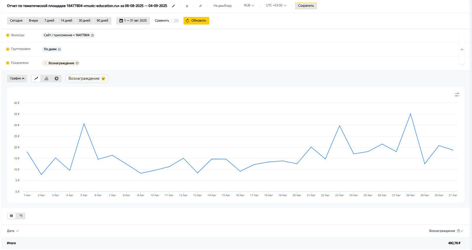472x250 pixels.
Task: Select the 7 дней period tab
Action: 49,21
